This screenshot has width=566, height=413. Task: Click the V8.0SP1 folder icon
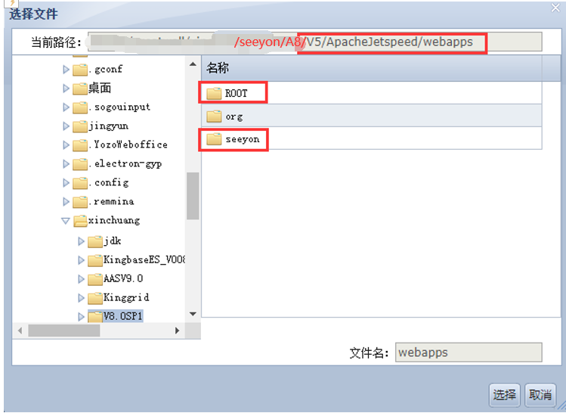tap(95, 316)
